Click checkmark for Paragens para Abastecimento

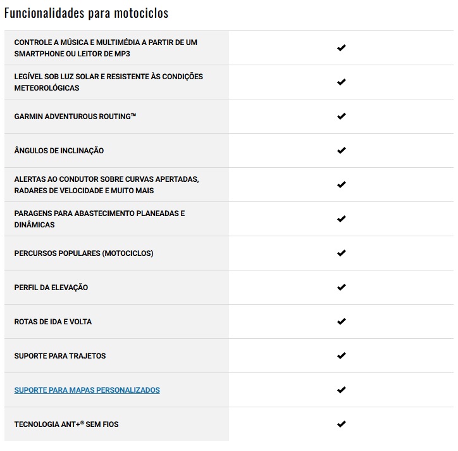click(342, 219)
